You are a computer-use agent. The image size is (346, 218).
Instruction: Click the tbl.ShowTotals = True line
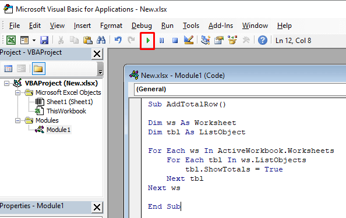pyautogui.click(x=234, y=169)
